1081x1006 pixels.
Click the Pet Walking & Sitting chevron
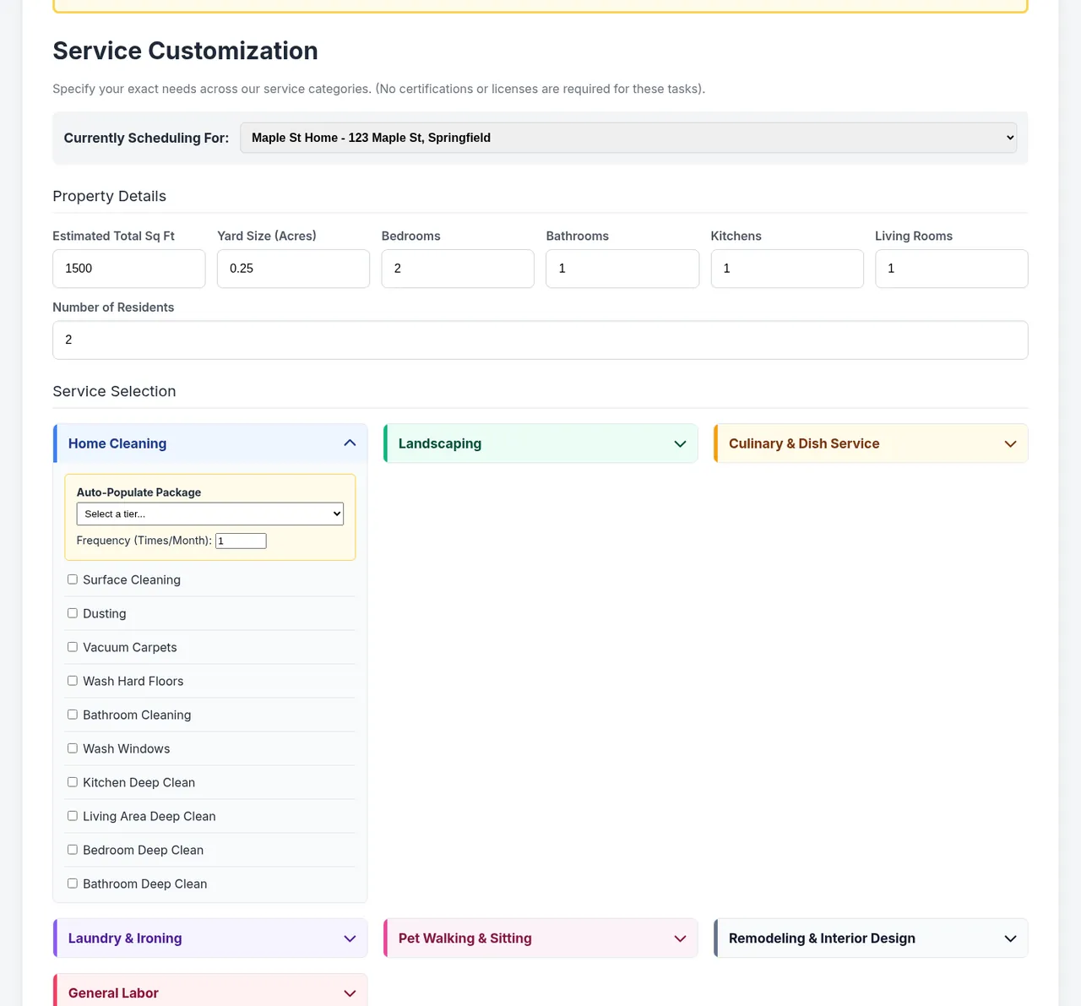coord(680,938)
